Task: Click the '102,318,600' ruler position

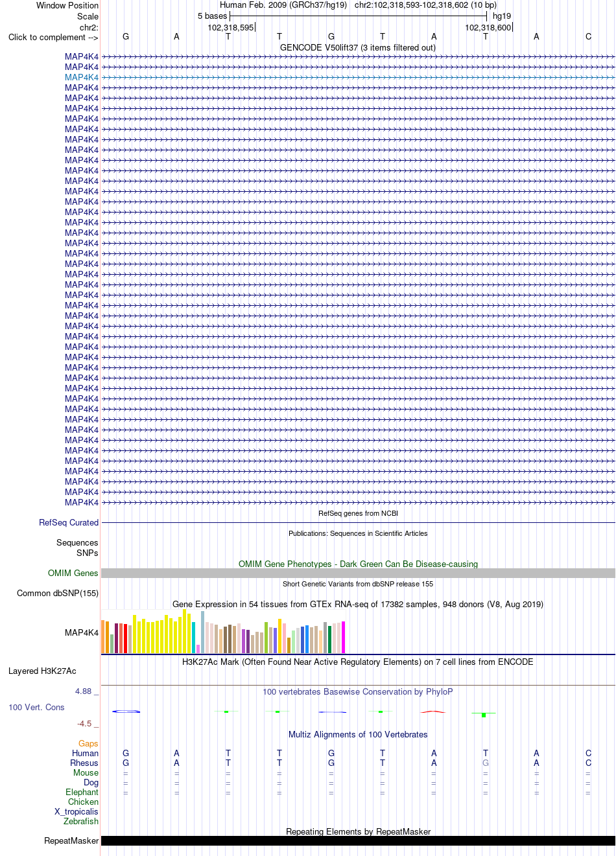Action: [488, 27]
